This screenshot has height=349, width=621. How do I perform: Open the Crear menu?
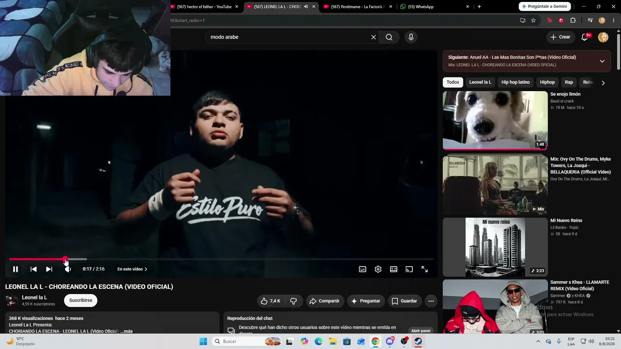560,37
